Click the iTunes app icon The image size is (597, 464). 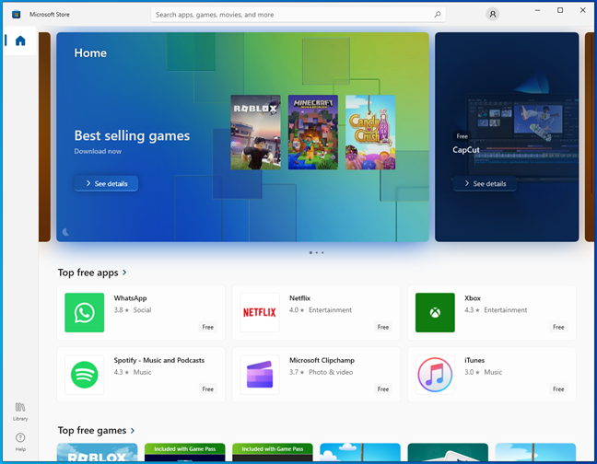point(435,375)
